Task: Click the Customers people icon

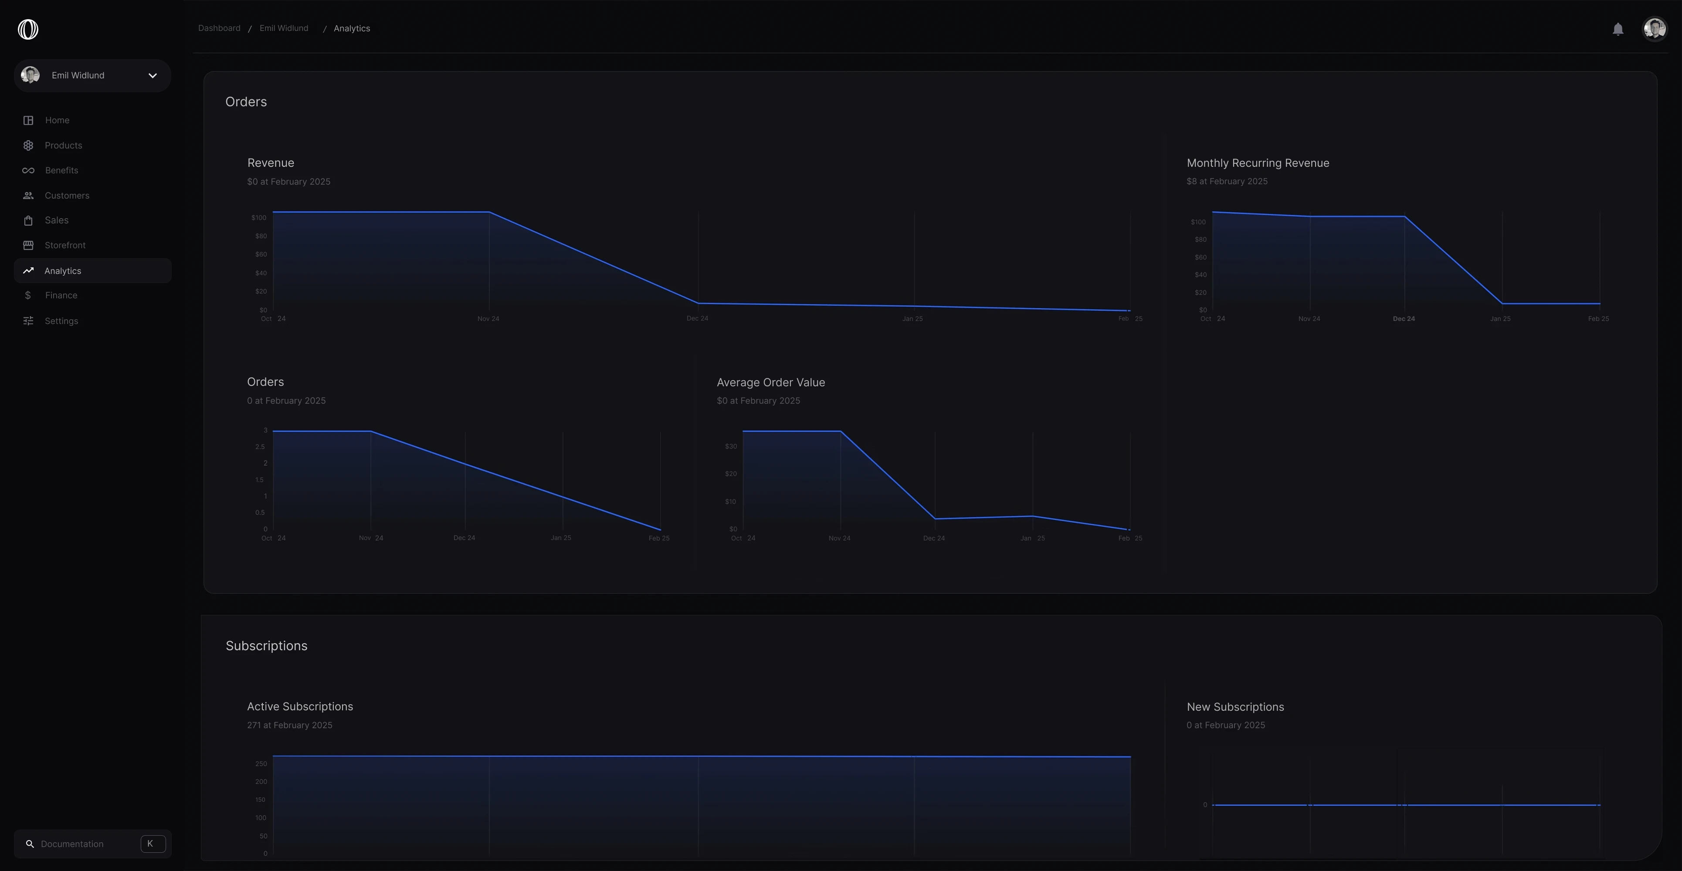Action: click(28, 196)
